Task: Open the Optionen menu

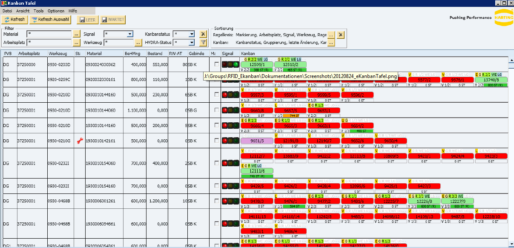Action: pyautogui.click(x=56, y=10)
